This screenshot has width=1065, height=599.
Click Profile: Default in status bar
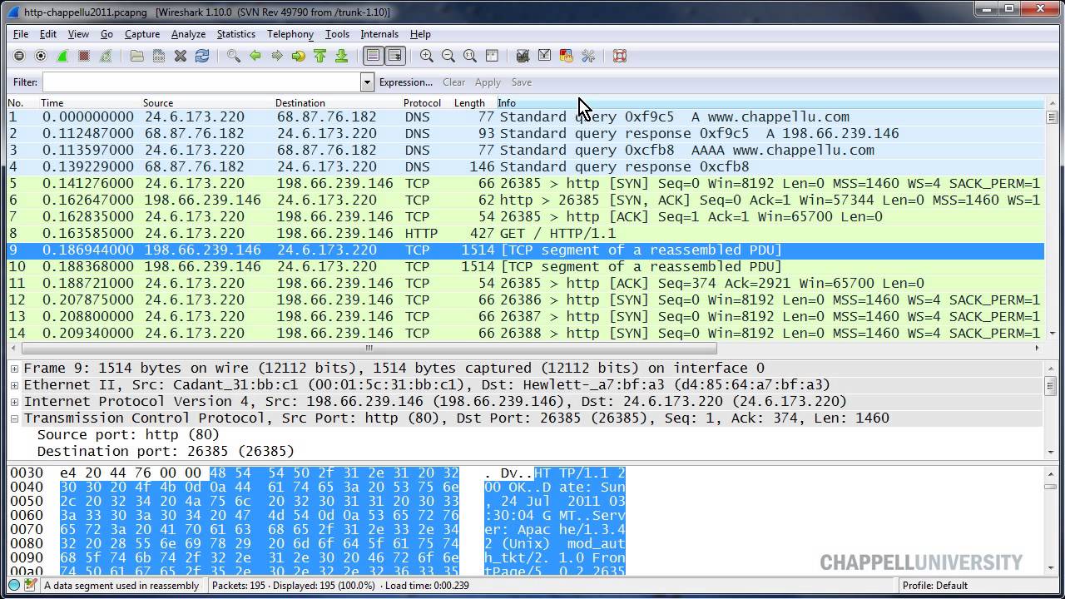[935, 585]
